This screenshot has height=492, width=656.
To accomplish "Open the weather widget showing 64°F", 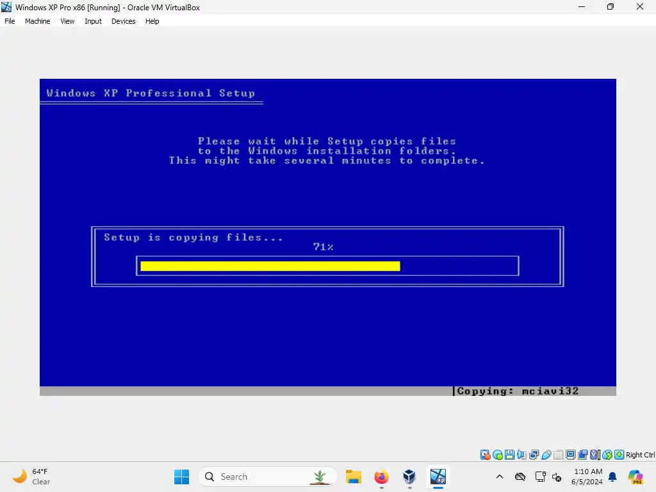I will pos(31,477).
